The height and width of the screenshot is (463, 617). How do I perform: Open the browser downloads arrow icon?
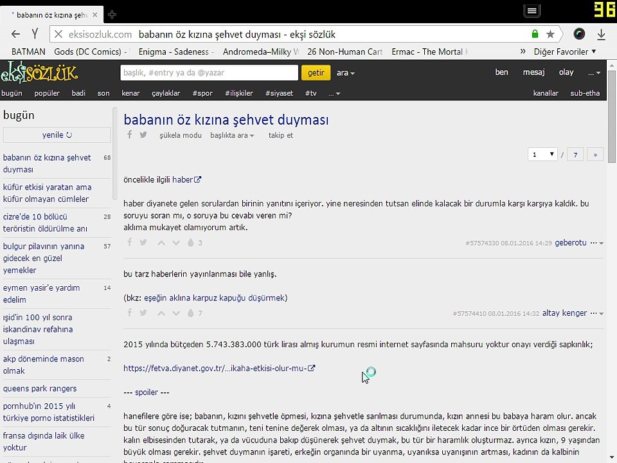pos(601,35)
